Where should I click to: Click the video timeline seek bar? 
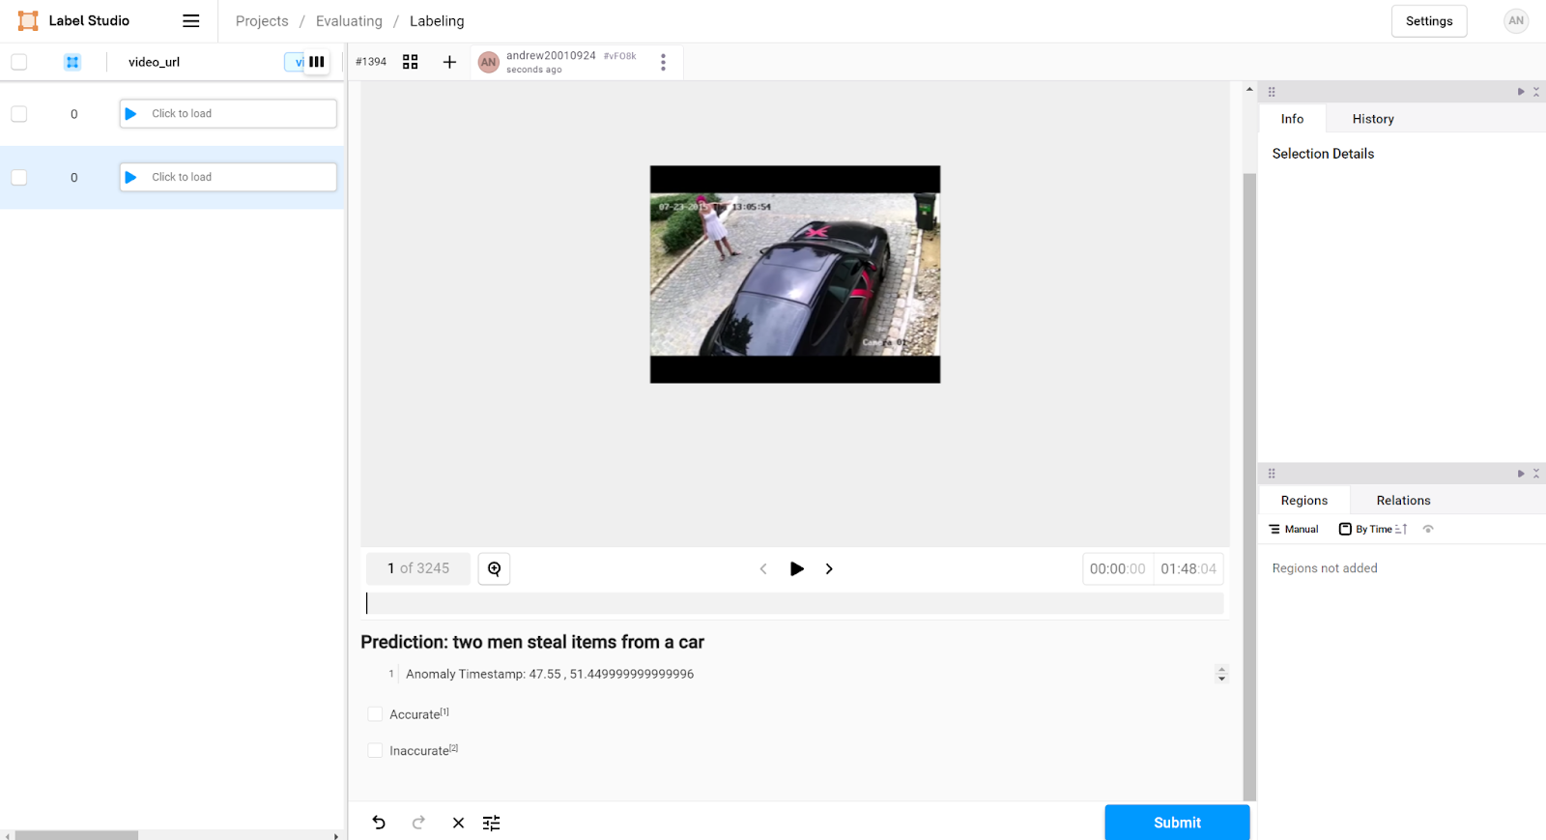coord(794,603)
